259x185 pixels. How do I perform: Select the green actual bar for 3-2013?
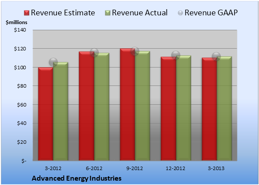click(x=224, y=108)
